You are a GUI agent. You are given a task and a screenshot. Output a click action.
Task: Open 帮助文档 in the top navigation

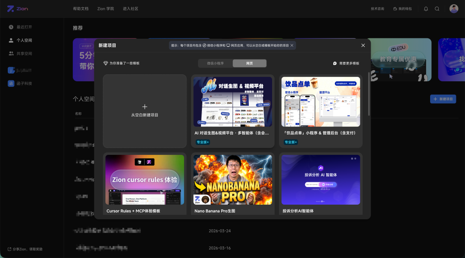(81, 9)
